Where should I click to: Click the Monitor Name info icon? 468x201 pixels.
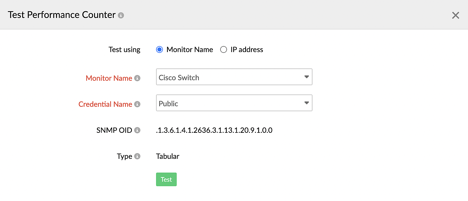[x=137, y=78]
